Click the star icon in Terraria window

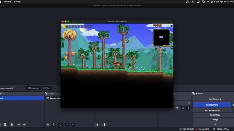click(x=171, y=26)
